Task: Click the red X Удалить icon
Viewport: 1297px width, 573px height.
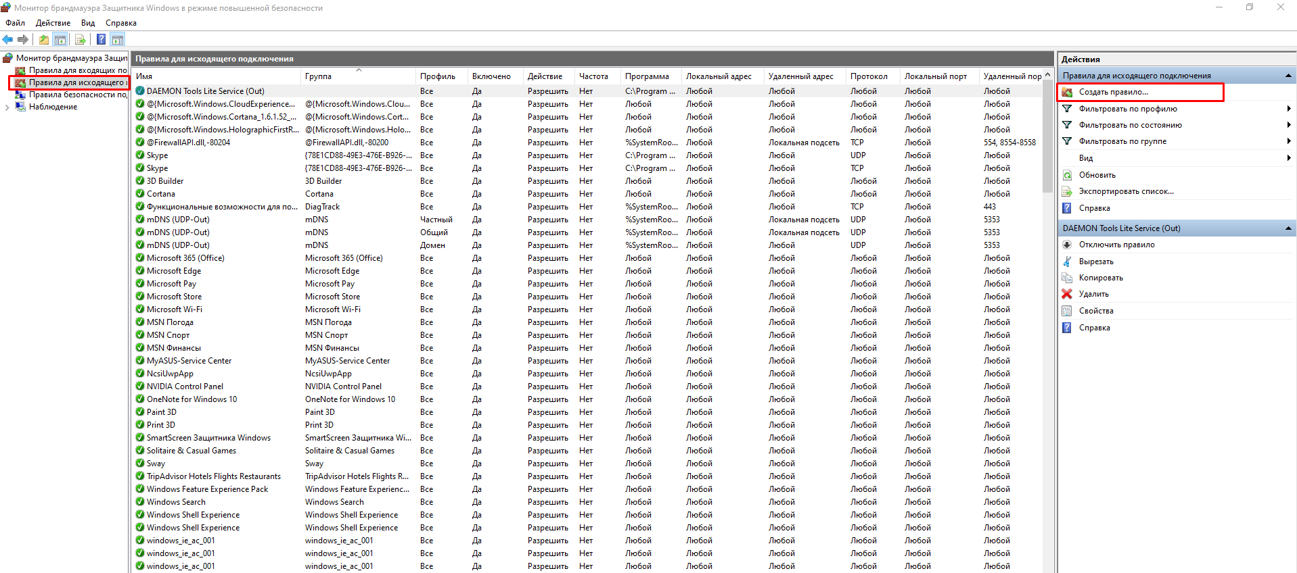Action: point(1067,294)
